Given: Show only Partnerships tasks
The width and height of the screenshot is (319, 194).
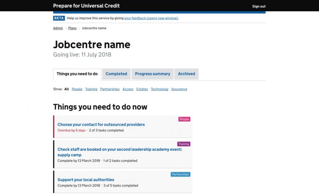Looking at the screenshot, I should point(110,89).
